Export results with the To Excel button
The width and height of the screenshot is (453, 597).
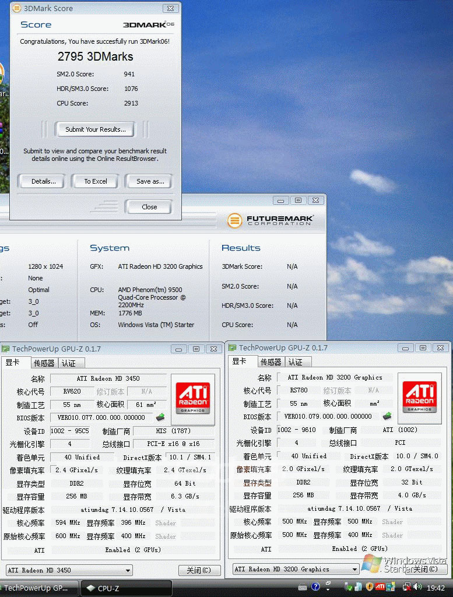point(96,181)
